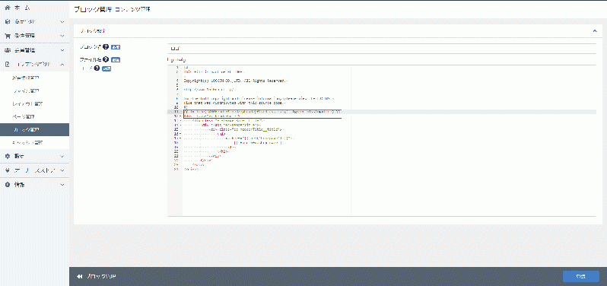Click the members icon for customer management

[7, 50]
